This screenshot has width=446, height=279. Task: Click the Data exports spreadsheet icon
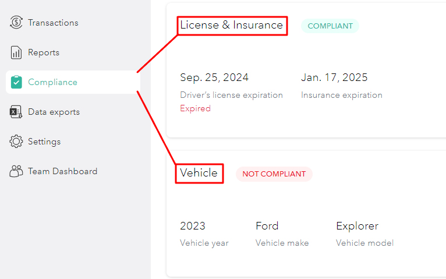[x=16, y=112]
